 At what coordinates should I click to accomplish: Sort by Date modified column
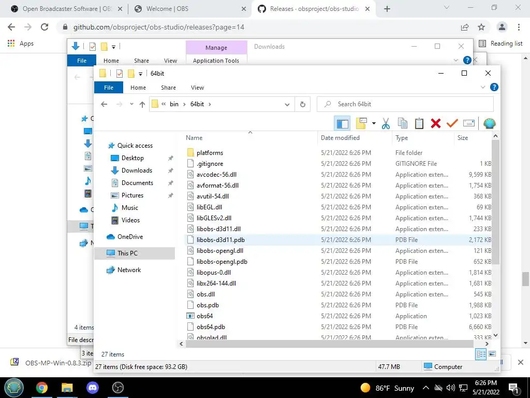coord(340,138)
